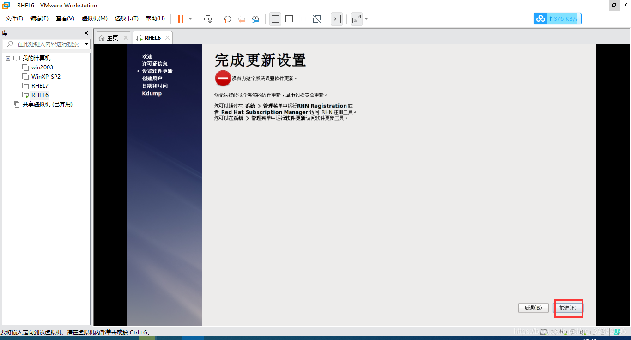Click the search magnifier icon in library
631x340 pixels.
pos(10,44)
